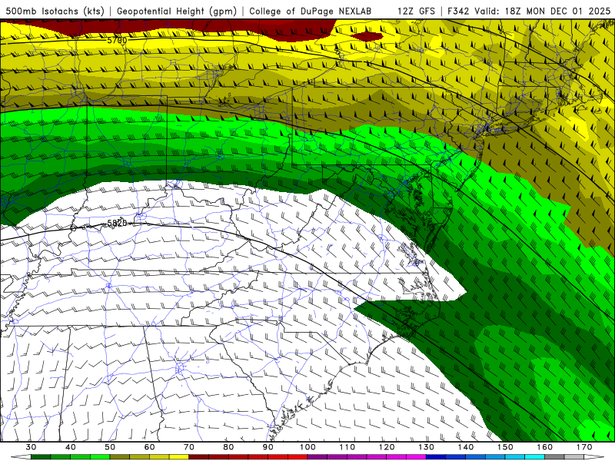Click the '30' color scale label

click(31, 447)
